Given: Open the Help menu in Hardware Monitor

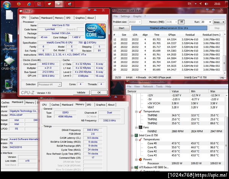Looking at the screenshot, I should (x=168, y=87).
